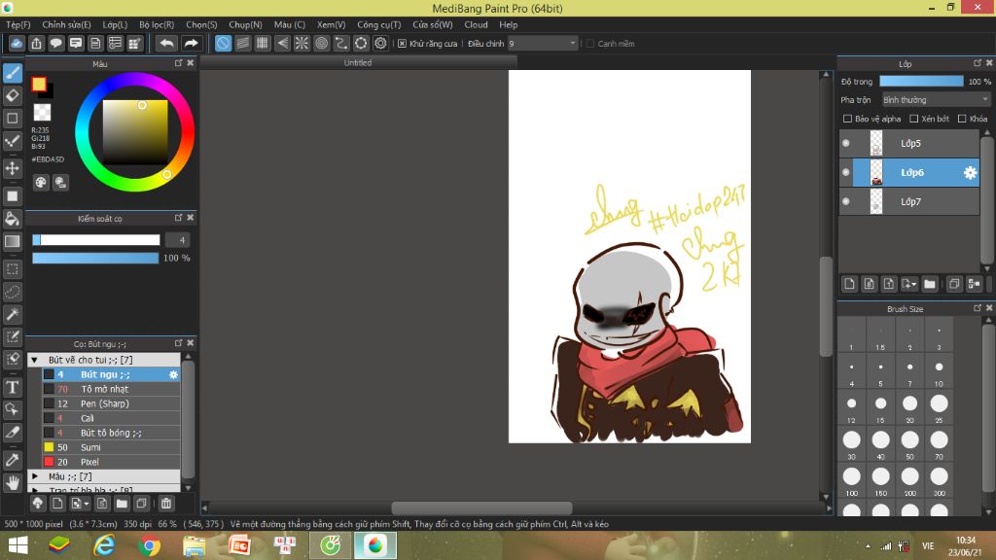Image resolution: width=996 pixels, height=560 pixels.
Task: Select the Bucket fill tool
Action: click(13, 219)
